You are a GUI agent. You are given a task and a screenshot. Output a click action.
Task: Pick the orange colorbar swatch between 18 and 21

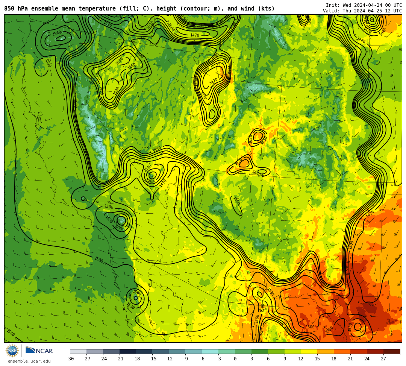pos(342,351)
